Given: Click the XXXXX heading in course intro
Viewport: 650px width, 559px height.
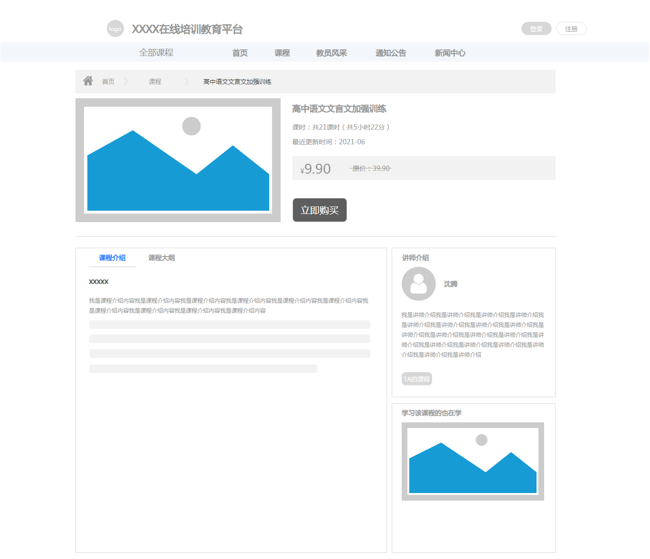Looking at the screenshot, I should (99, 281).
